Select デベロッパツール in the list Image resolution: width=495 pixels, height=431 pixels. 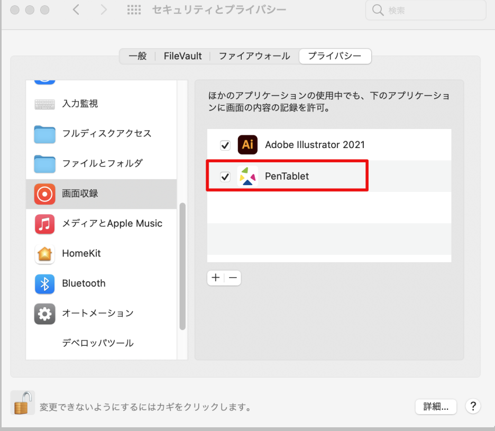click(x=97, y=343)
